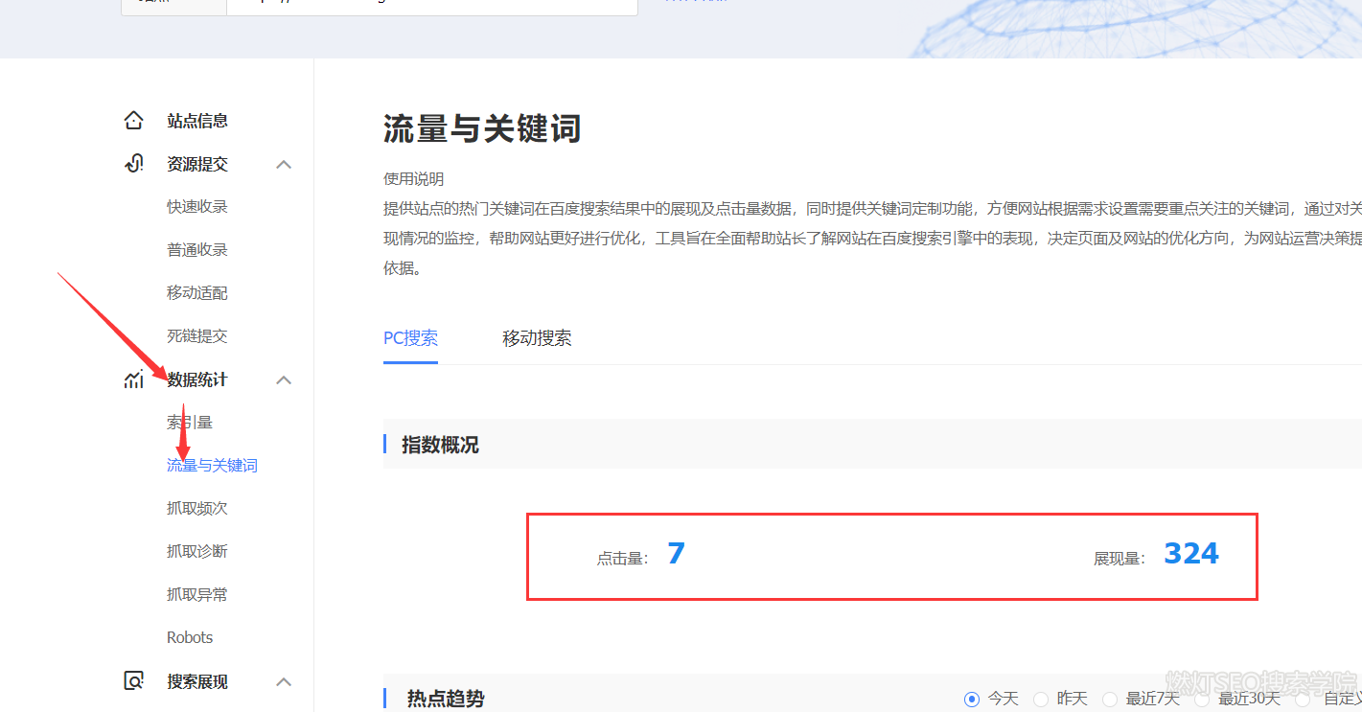Click the 点击量 value 7

[x=676, y=554]
